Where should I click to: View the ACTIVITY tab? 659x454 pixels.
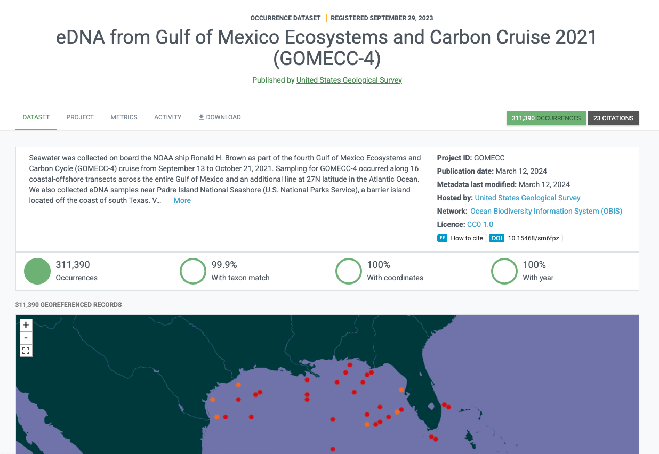pyautogui.click(x=167, y=117)
